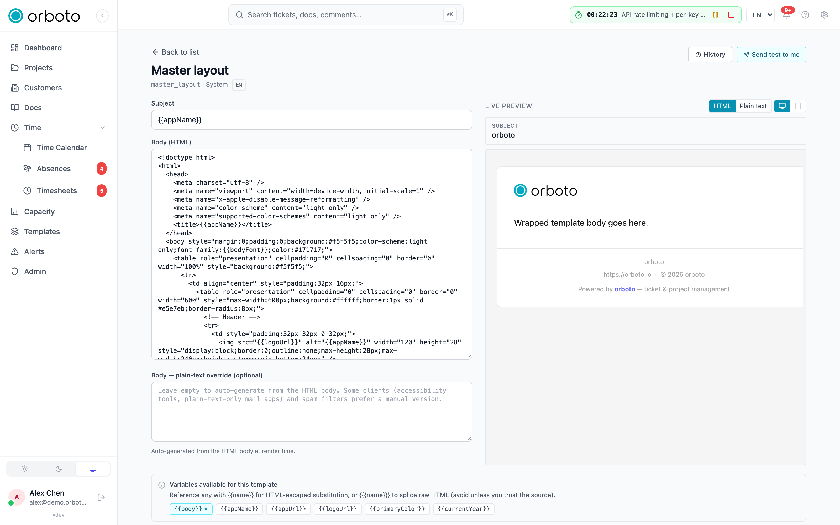Pause the running timer
840x525 pixels.
coord(715,15)
